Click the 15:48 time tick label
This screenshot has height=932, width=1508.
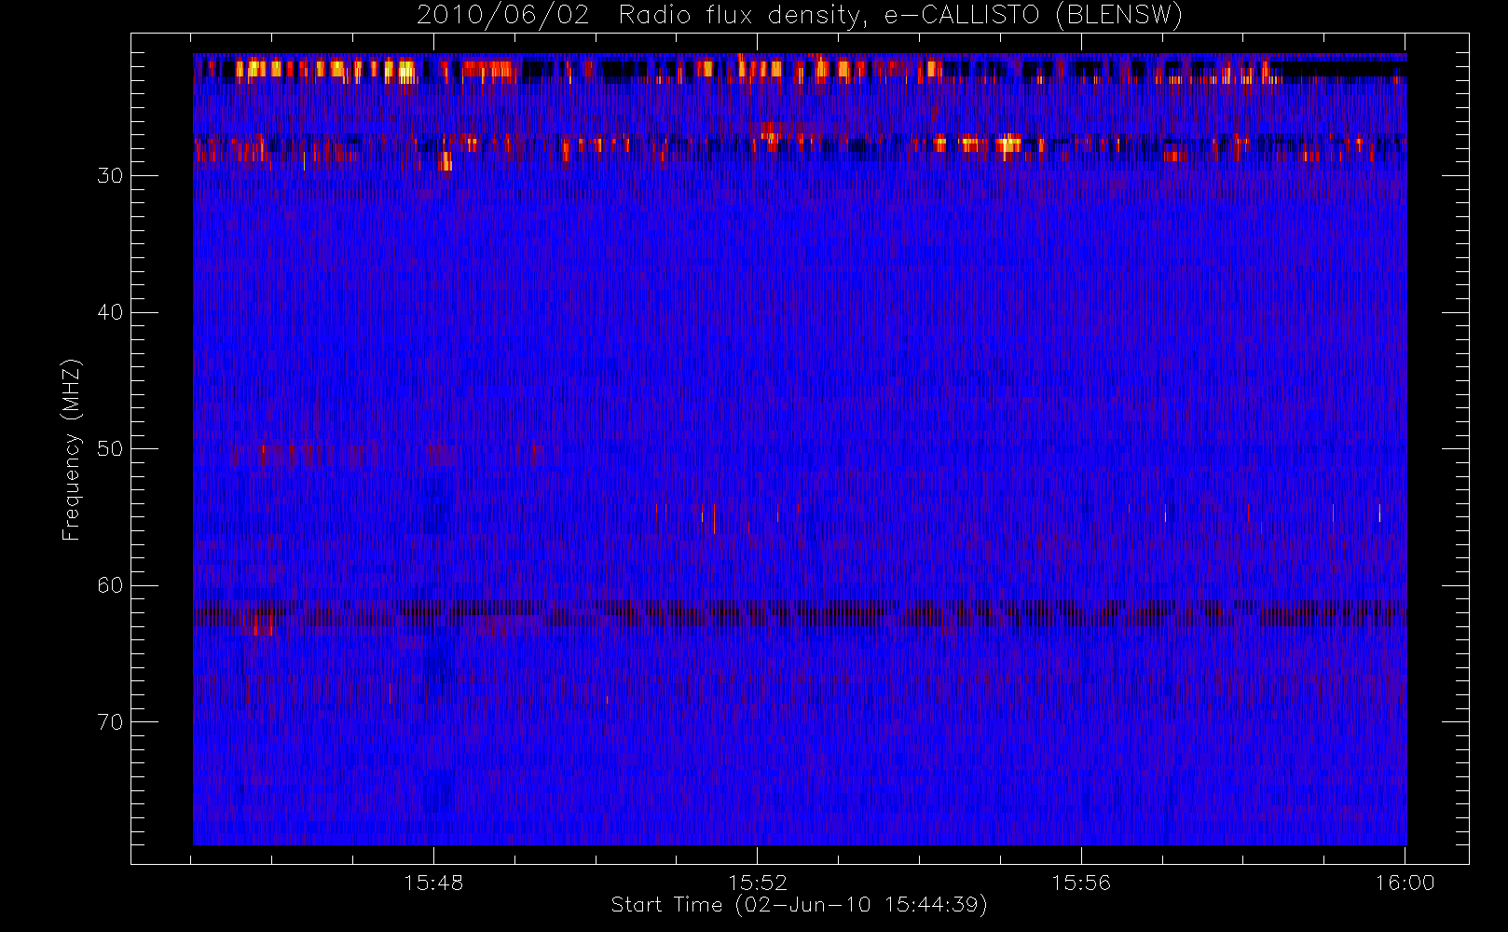(x=433, y=883)
